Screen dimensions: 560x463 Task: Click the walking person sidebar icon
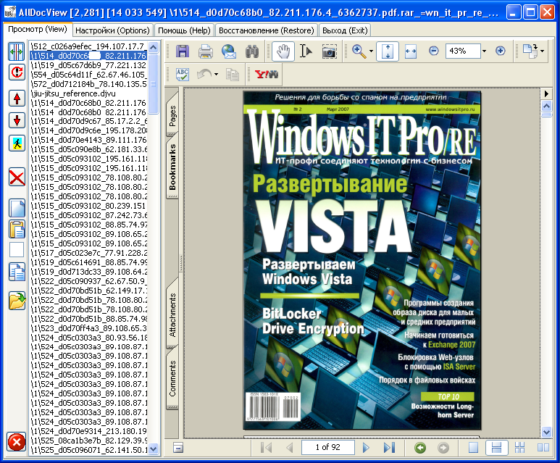pyautogui.click(x=17, y=143)
